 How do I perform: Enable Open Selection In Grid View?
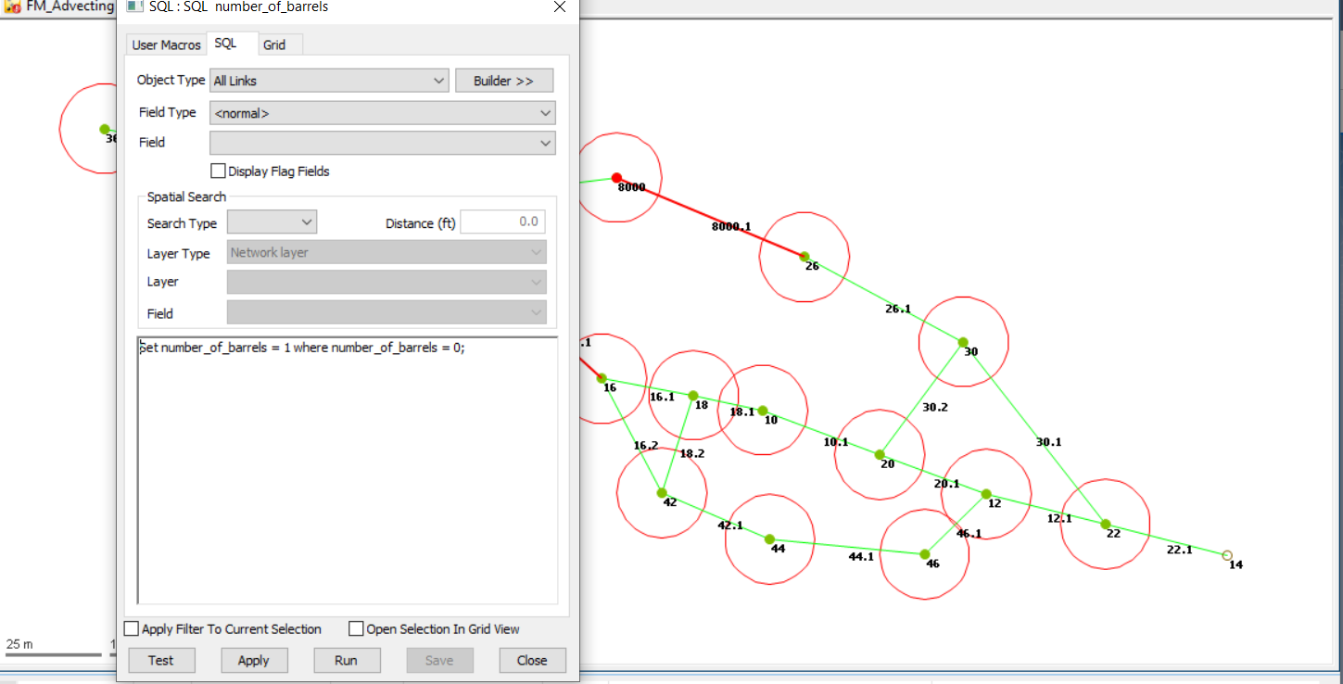[x=356, y=628]
